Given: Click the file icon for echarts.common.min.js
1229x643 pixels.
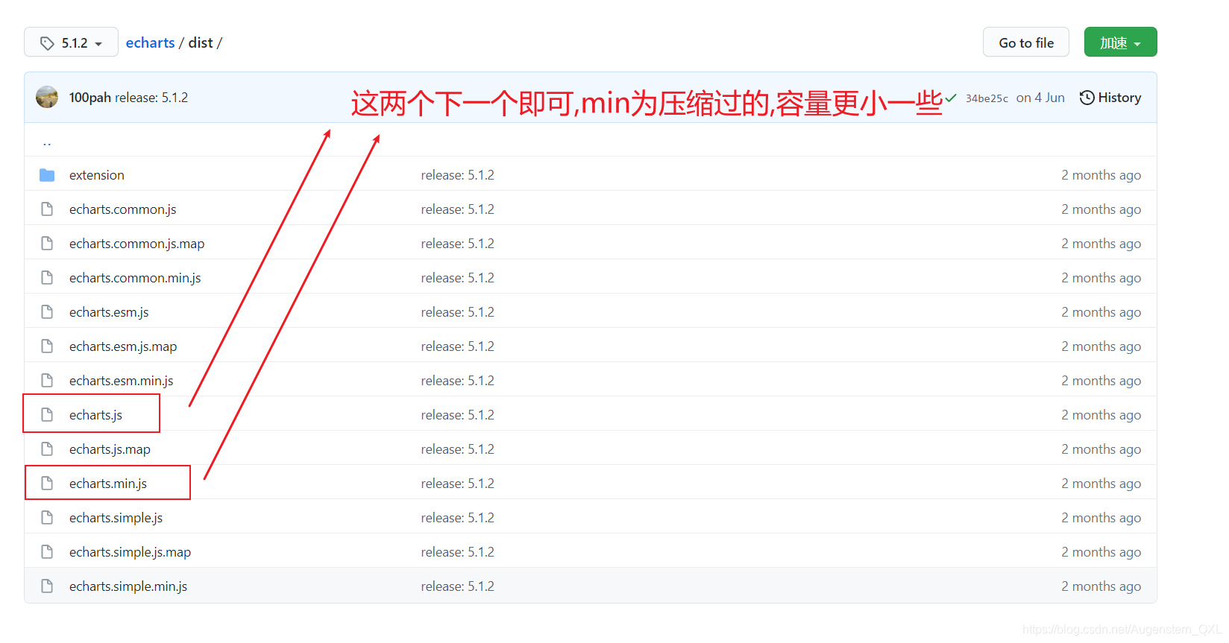Looking at the screenshot, I should [47, 278].
